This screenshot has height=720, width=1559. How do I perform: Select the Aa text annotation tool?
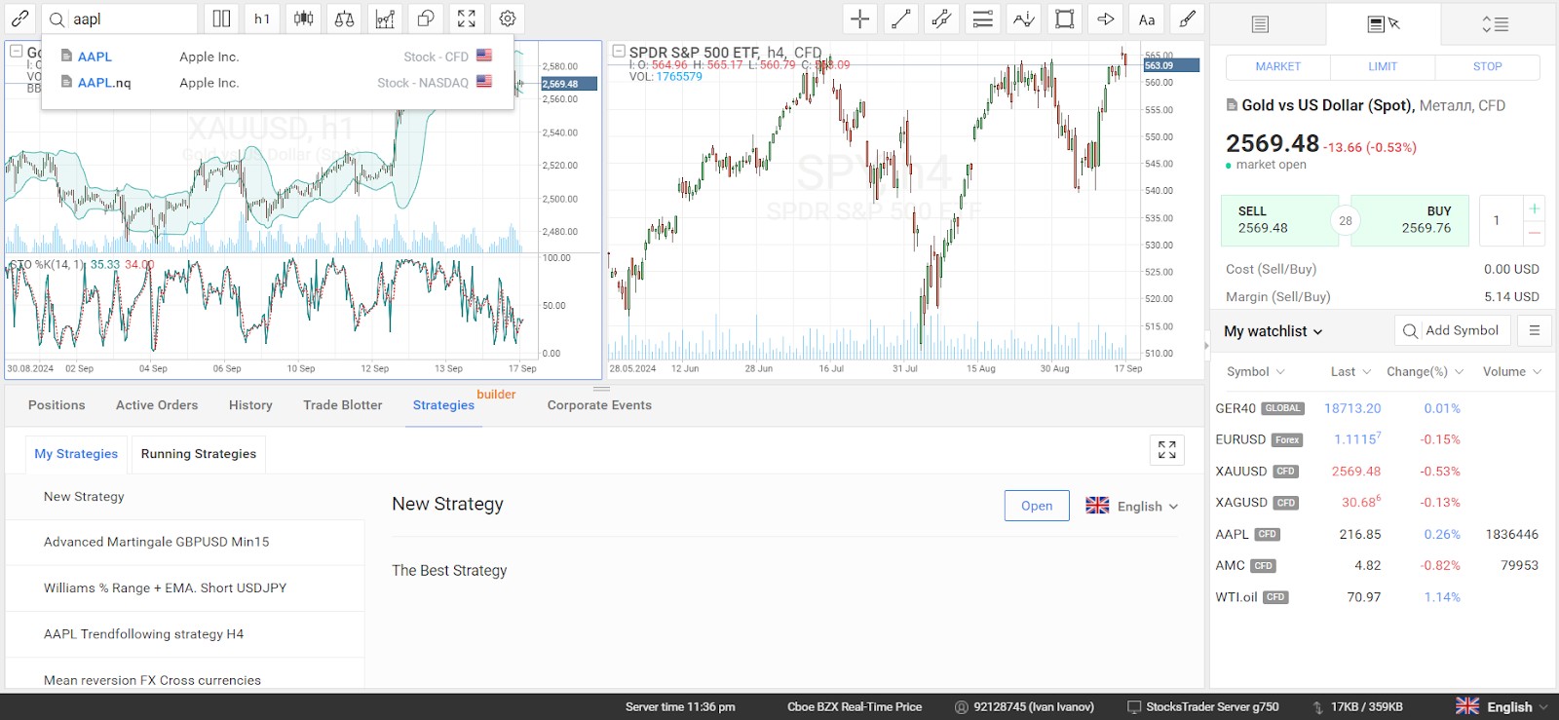[x=1146, y=19]
